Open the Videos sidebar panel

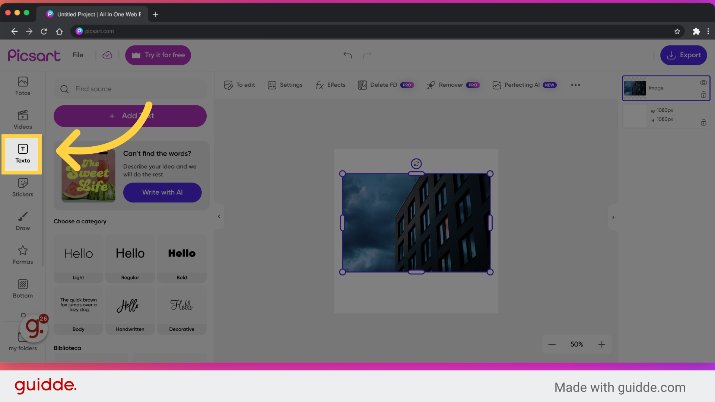point(22,119)
